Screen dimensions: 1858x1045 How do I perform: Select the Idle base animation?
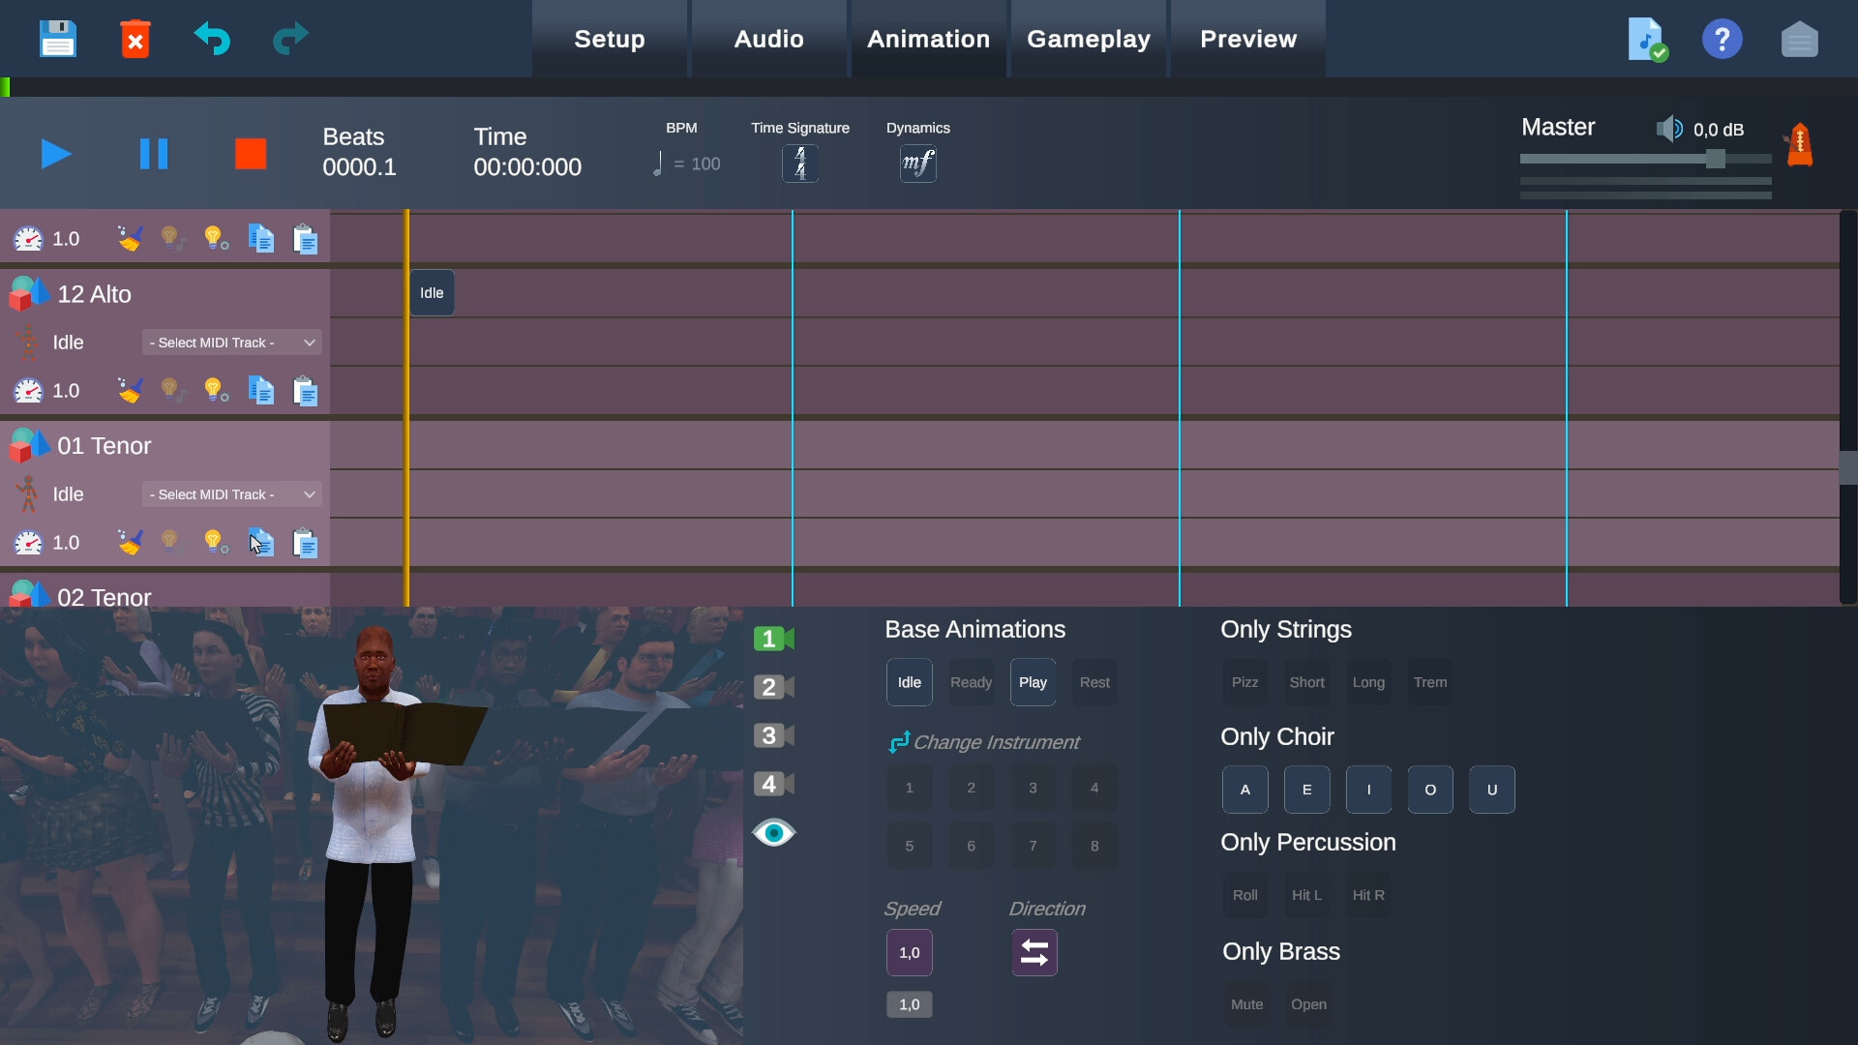(909, 681)
